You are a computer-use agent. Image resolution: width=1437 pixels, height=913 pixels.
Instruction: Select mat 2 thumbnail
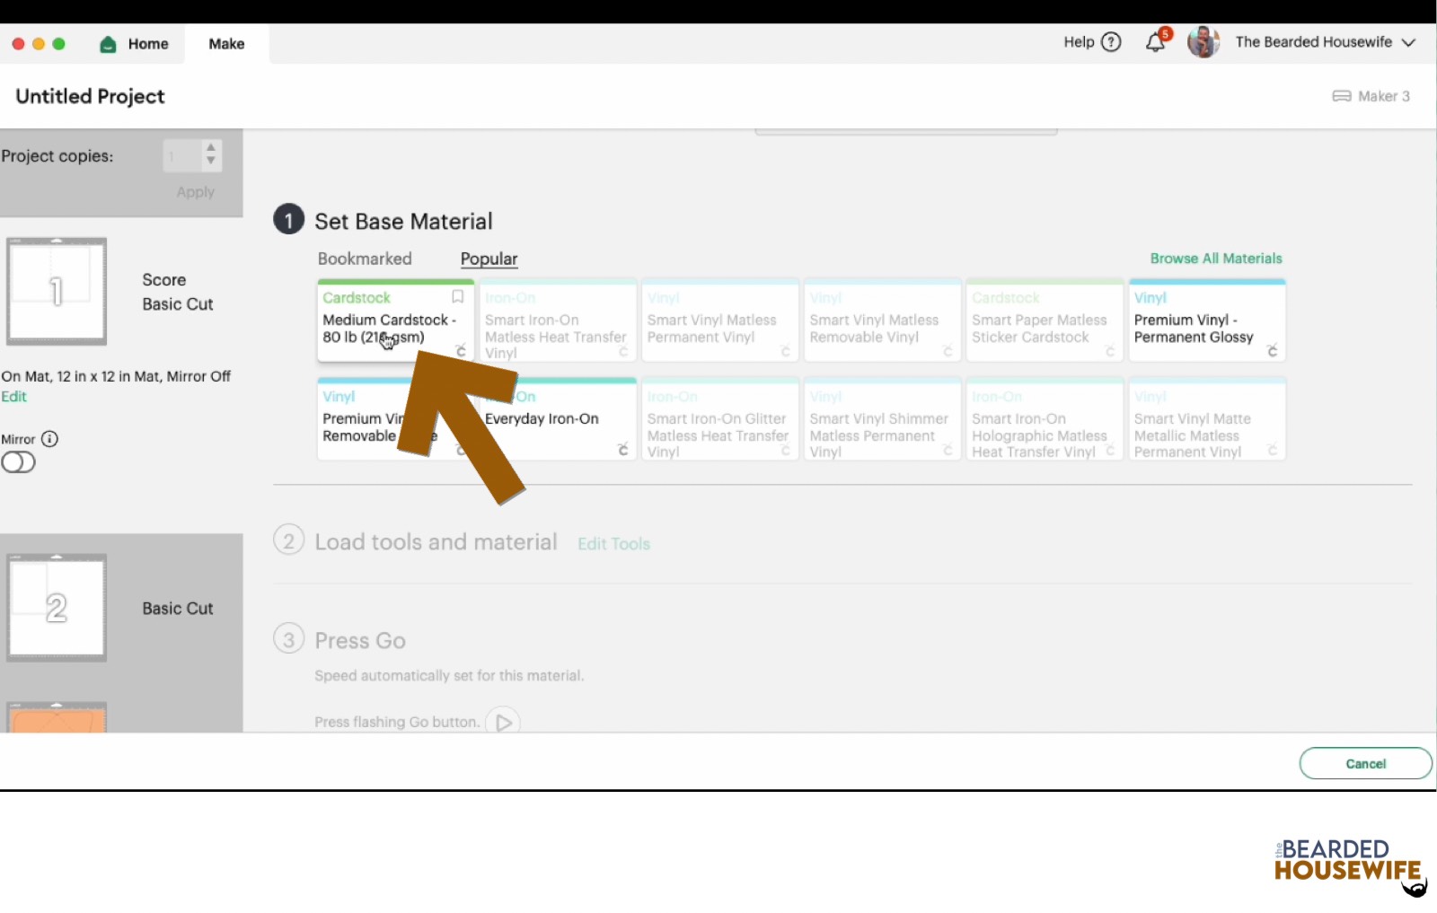57,608
